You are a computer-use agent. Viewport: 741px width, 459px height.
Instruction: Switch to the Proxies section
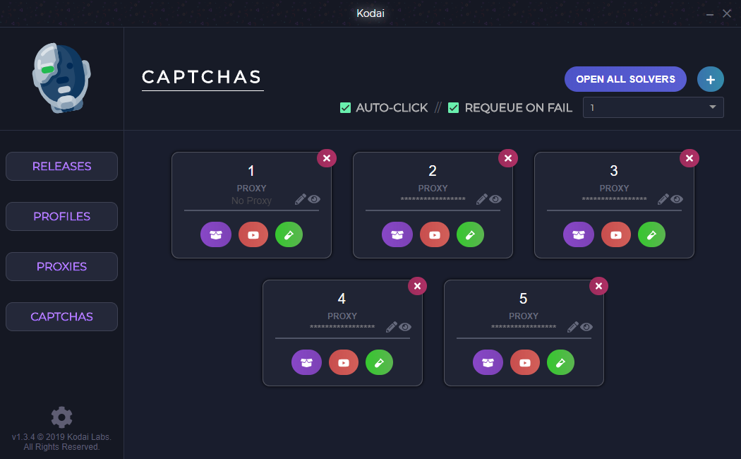[62, 267]
